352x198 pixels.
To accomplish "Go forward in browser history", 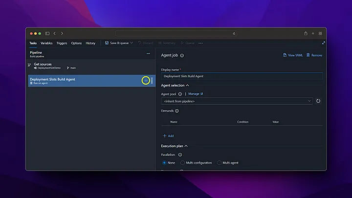I will point(62,33).
